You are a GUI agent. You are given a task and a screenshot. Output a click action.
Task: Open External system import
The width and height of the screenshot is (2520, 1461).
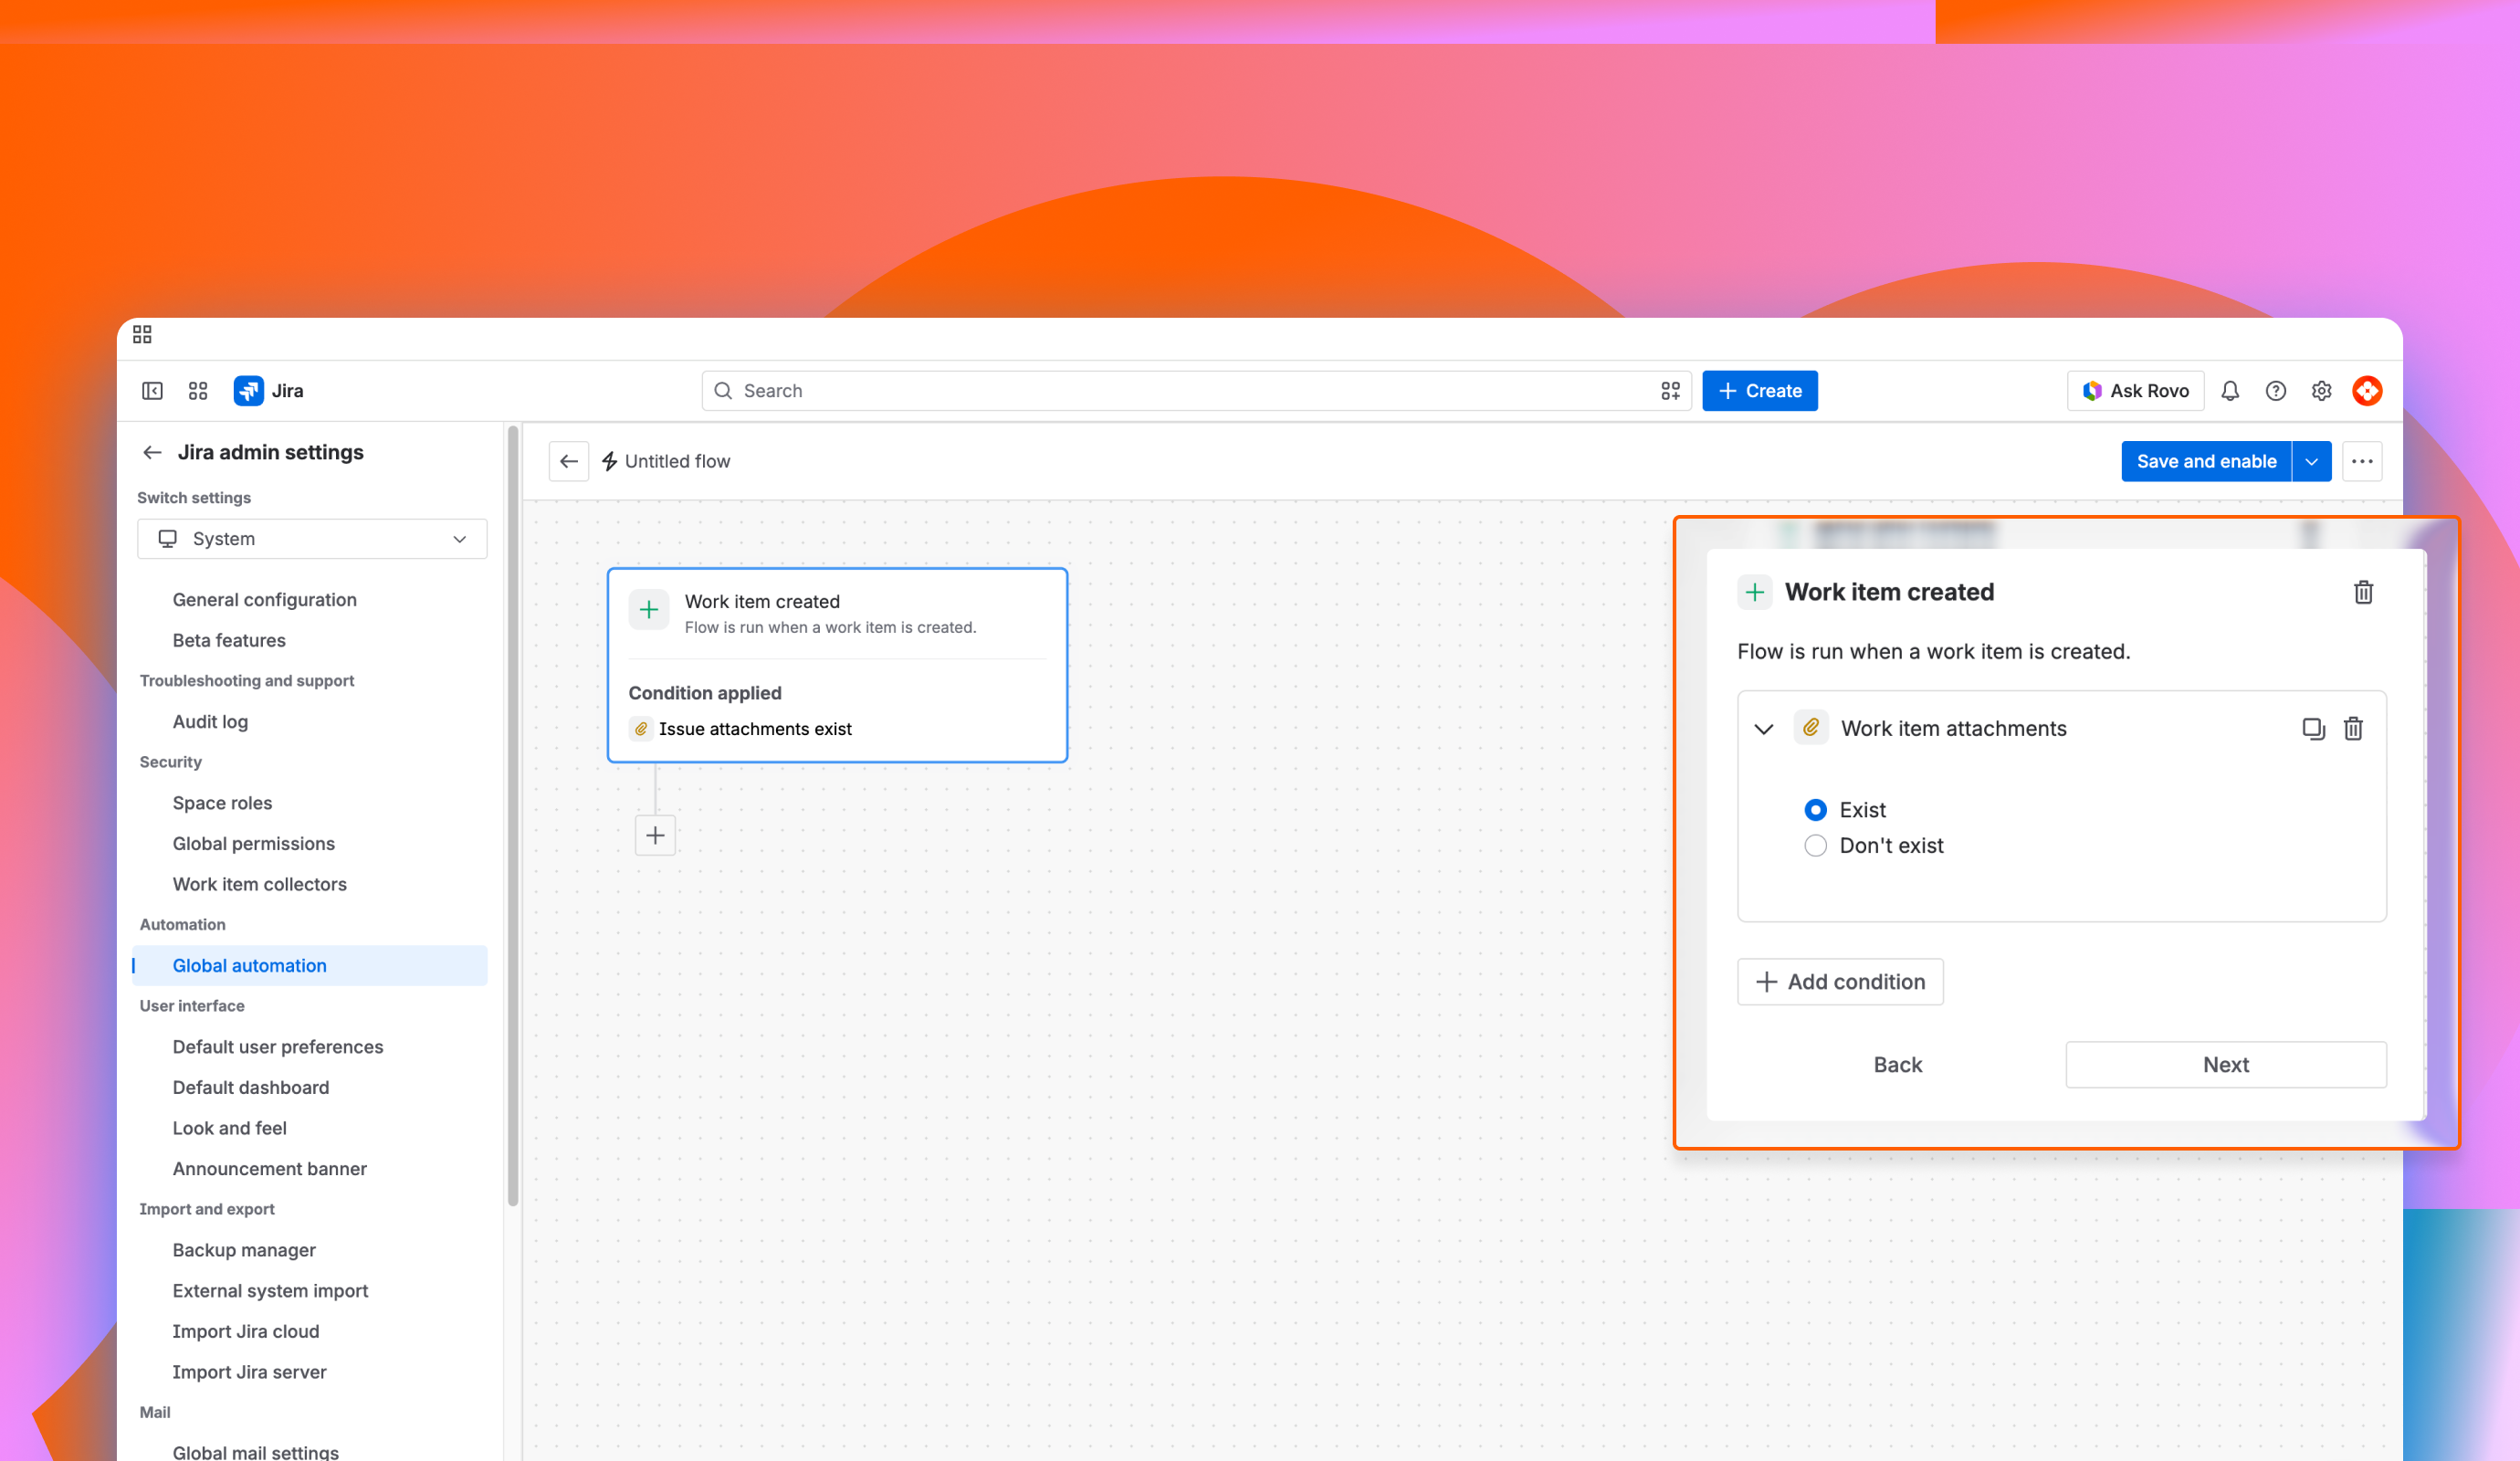[x=270, y=1291]
